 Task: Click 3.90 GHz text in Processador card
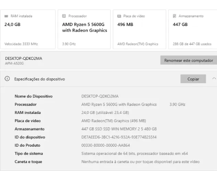(x=69, y=44)
